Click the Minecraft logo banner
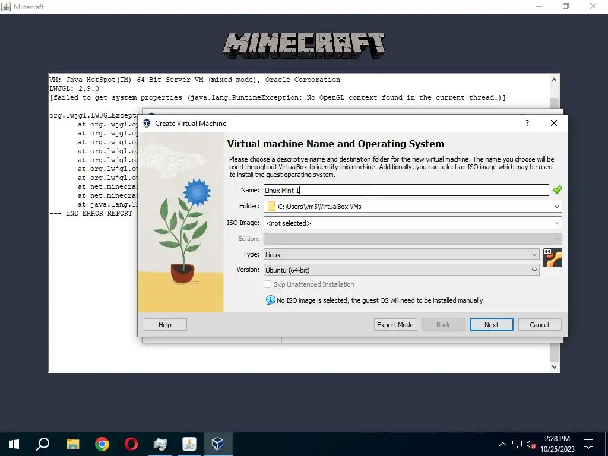This screenshot has height=456, width=608. pyautogui.click(x=304, y=46)
